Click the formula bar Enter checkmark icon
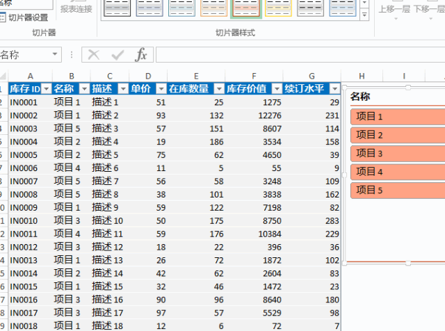 (118, 55)
